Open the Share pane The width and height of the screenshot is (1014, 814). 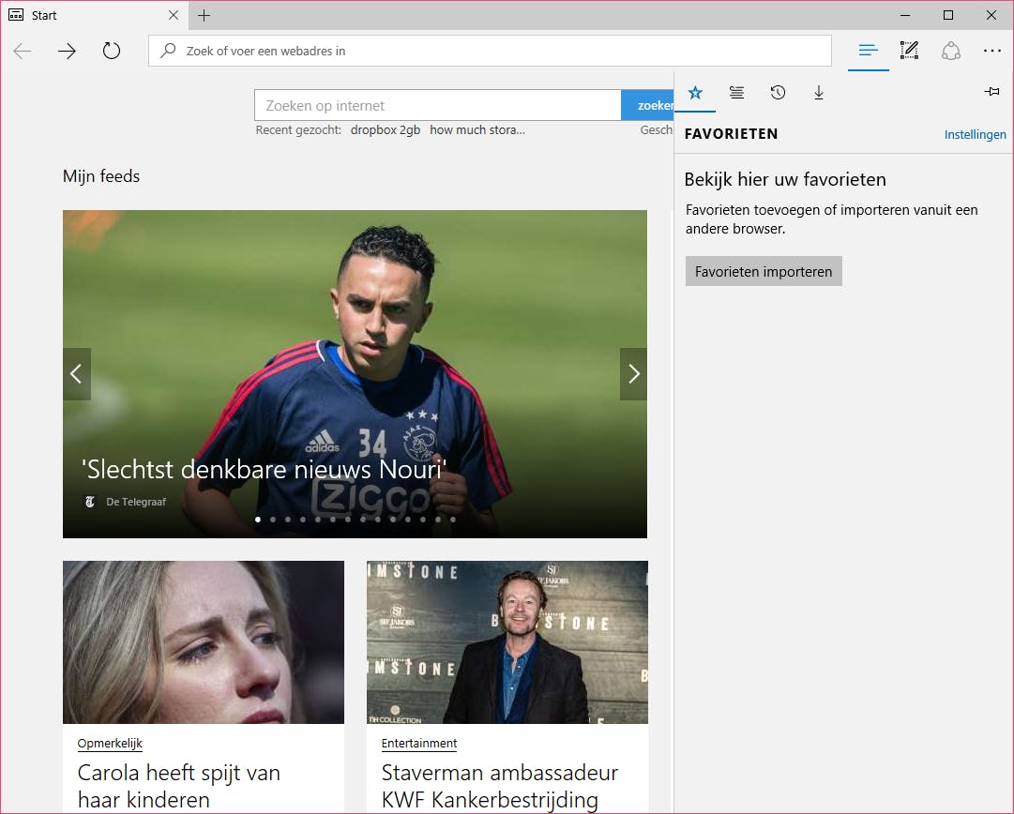tap(951, 51)
